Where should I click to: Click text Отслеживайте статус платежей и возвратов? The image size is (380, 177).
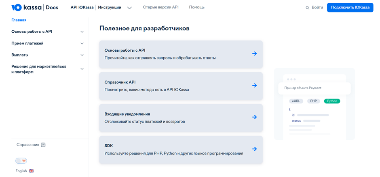pos(145,122)
